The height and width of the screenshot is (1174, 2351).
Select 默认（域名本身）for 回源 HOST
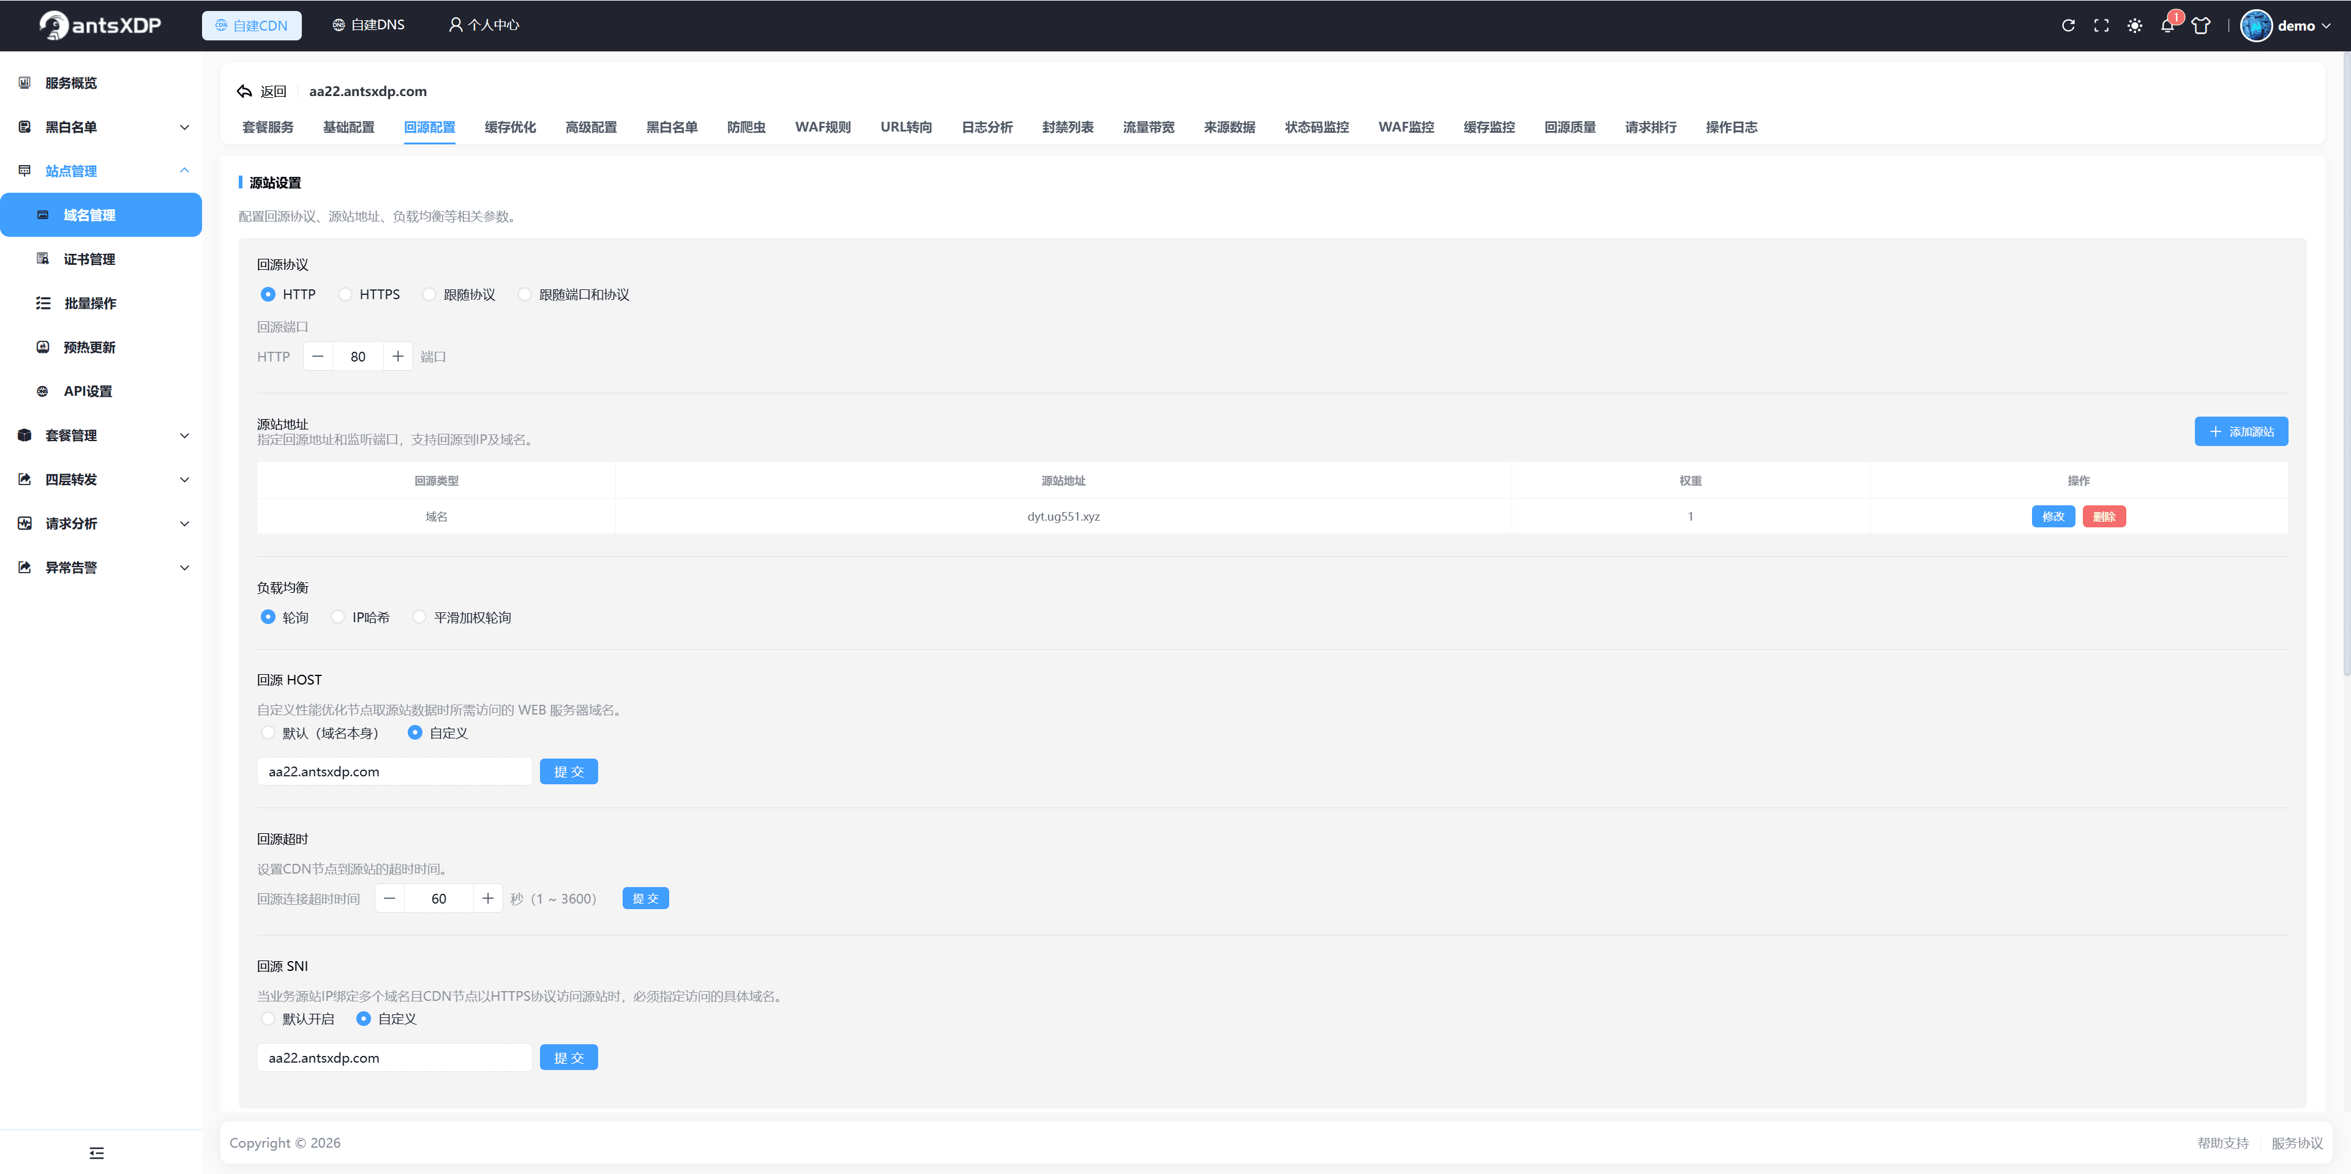click(x=268, y=732)
